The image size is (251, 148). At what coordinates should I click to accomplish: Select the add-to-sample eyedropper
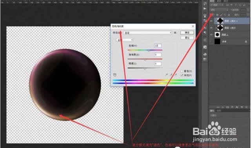pyautogui.click(x=171, y=74)
